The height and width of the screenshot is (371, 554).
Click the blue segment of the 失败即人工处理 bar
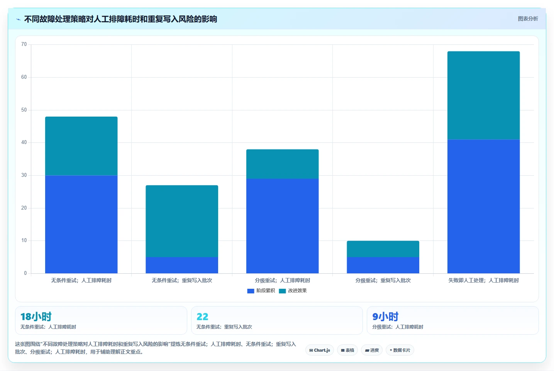tap(483, 206)
